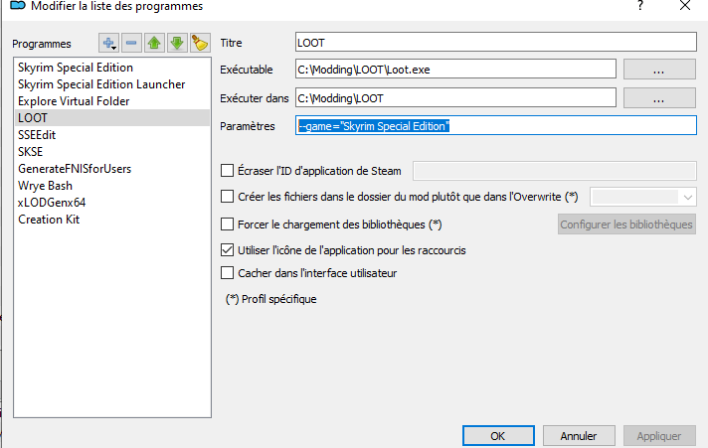
Task: Click the Appliquer button
Action: click(659, 436)
